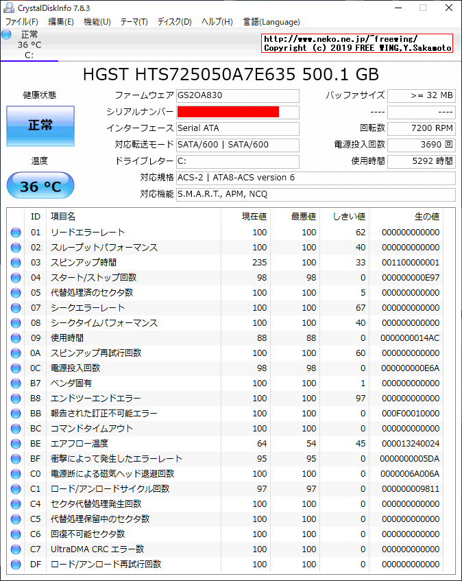Screen dimensions: 462x581
Task: Click the status orb next to スピンアップ時間
Action: point(16,262)
